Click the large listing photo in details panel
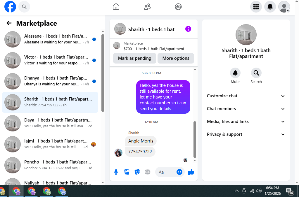This screenshot has width=299, height=197. click(x=246, y=35)
